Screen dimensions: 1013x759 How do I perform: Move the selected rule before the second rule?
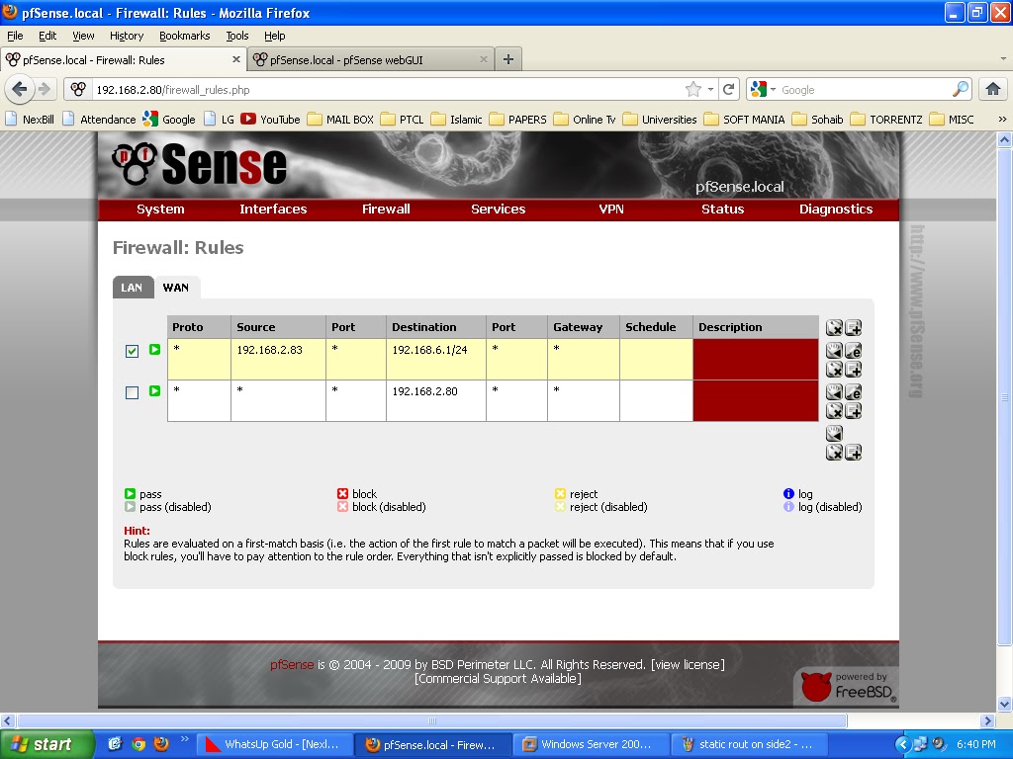pyautogui.click(x=833, y=391)
